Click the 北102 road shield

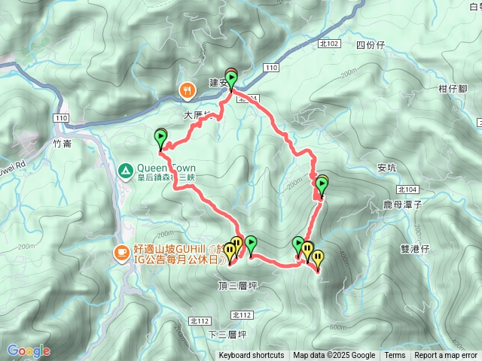pos(330,44)
